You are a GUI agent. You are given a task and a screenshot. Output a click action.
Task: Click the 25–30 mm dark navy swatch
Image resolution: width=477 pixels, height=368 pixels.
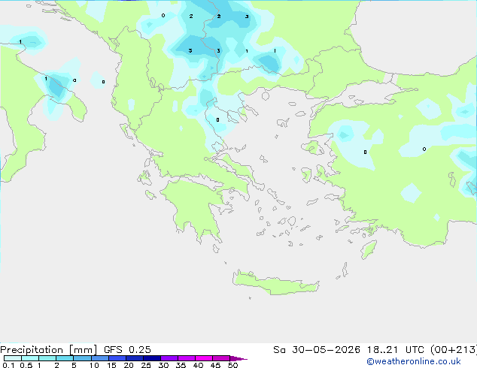point(152,358)
